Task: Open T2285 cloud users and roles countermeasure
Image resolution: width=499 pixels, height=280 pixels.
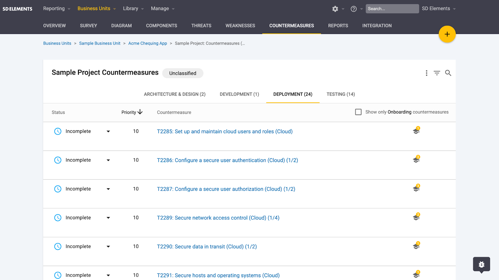Action: [x=225, y=132]
